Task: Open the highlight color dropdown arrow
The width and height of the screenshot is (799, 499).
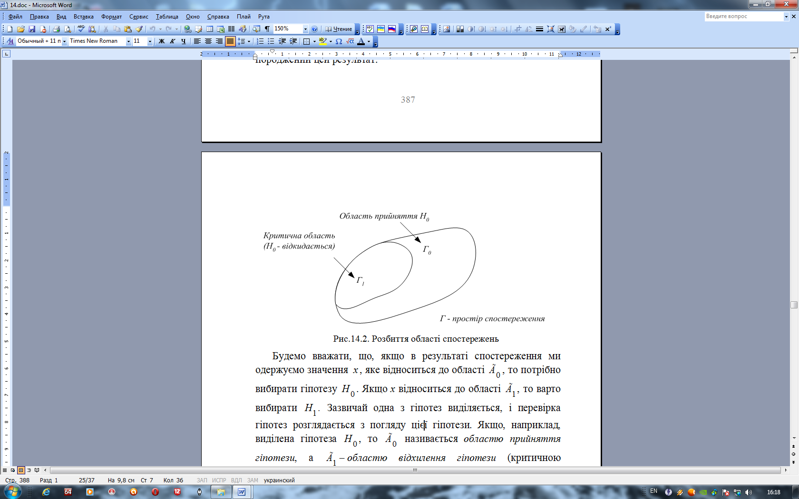Action: click(331, 41)
